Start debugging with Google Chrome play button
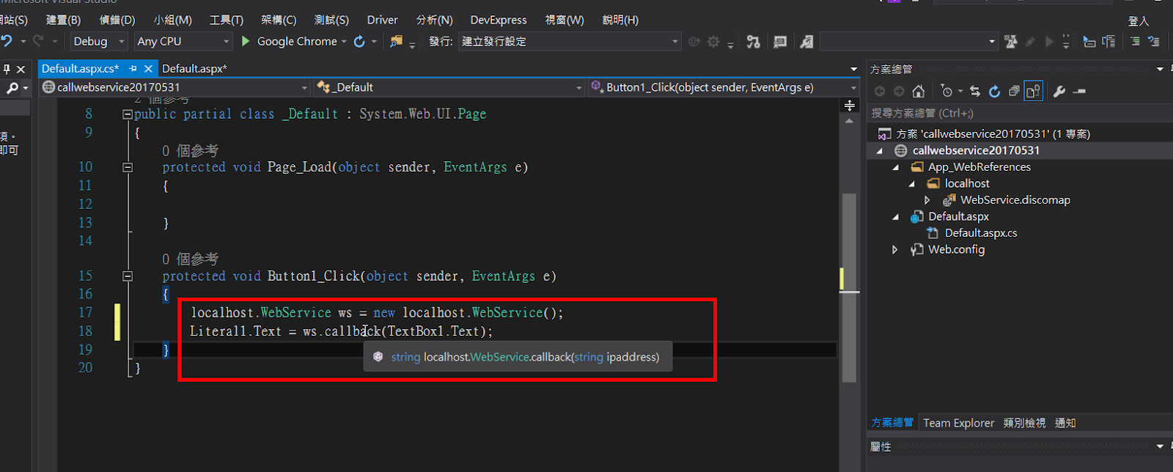Viewport: 1173px width, 472px height. point(246,41)
